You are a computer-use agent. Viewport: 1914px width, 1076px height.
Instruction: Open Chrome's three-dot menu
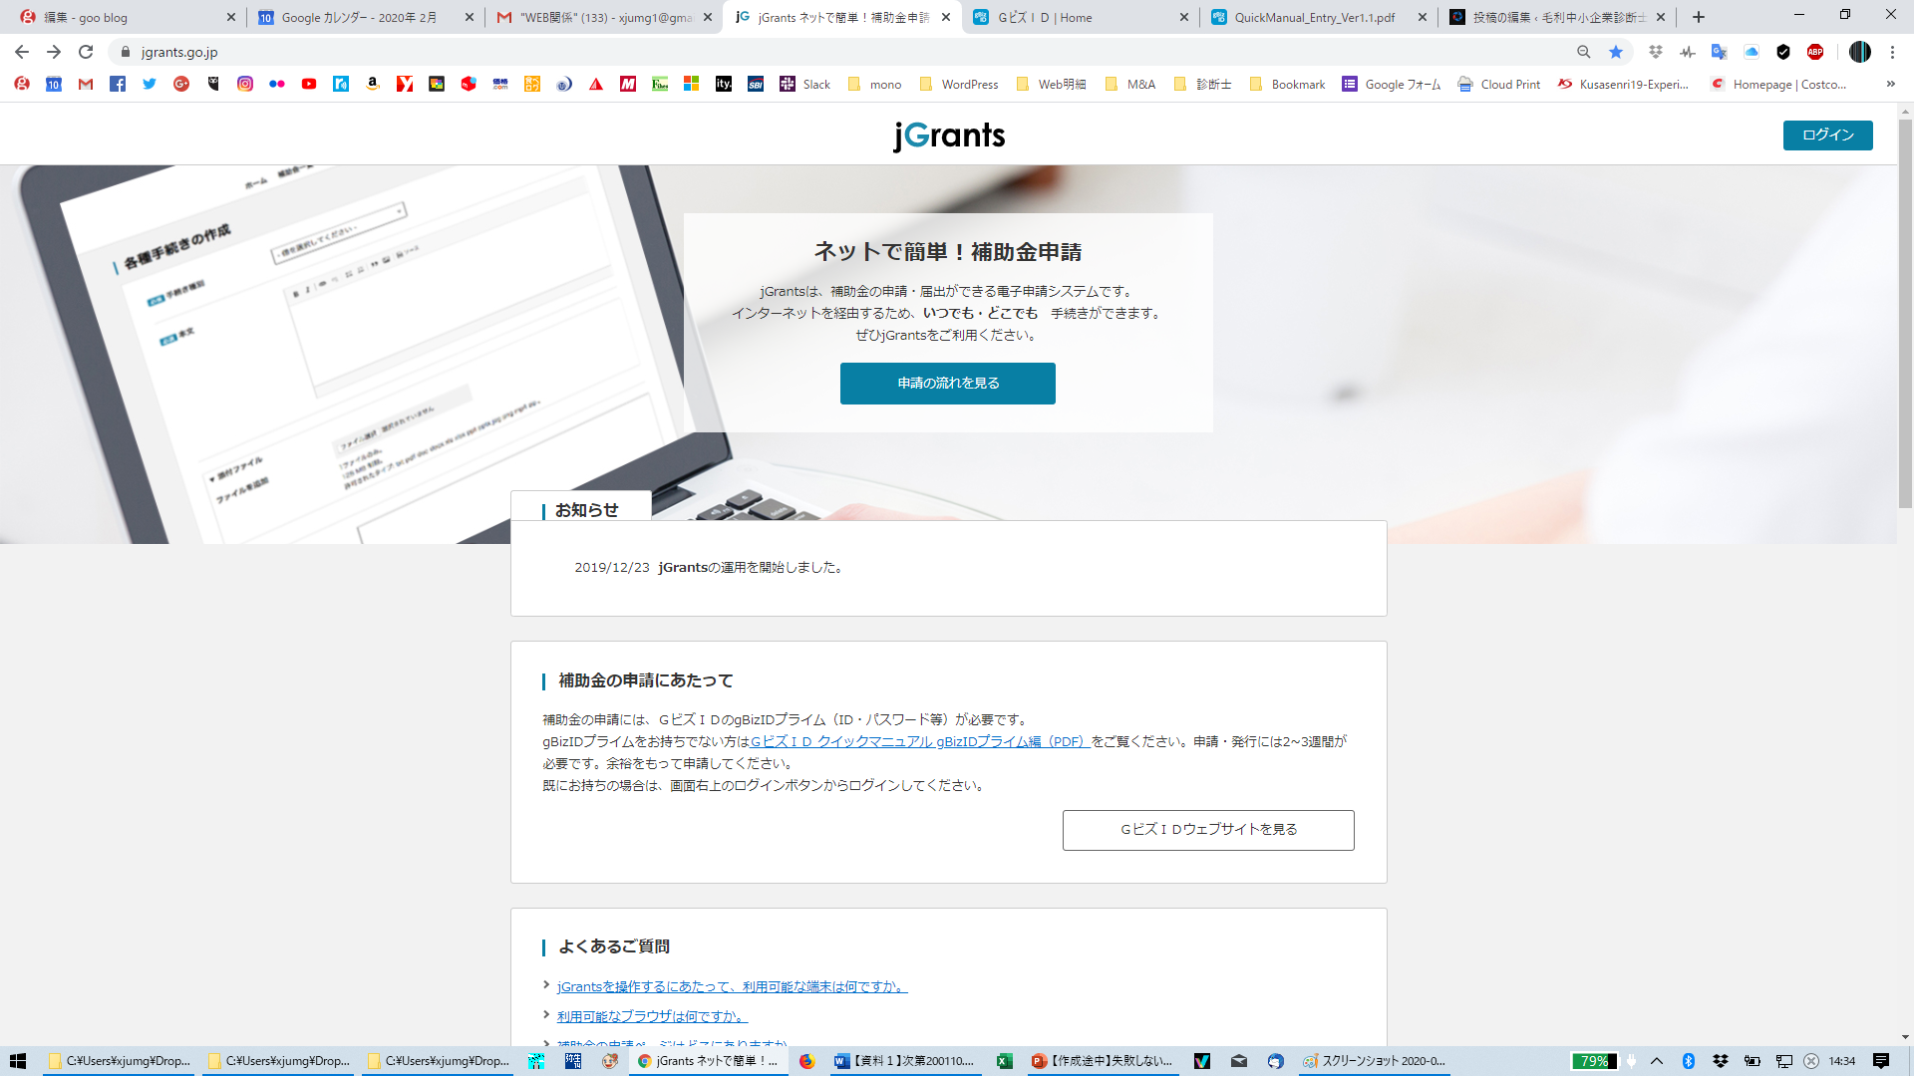(x=1892, y=52)
